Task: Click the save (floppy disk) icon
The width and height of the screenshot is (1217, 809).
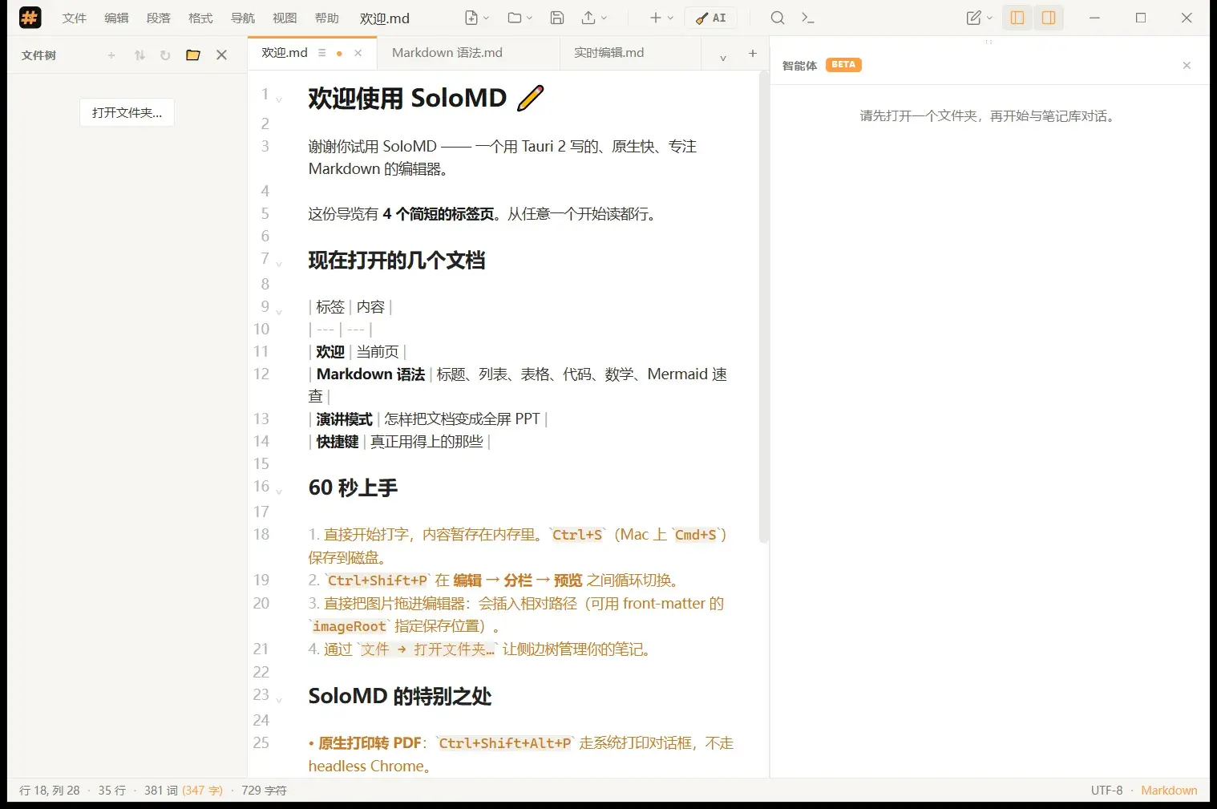Action: pyautogui.click(x=557, y=18)
